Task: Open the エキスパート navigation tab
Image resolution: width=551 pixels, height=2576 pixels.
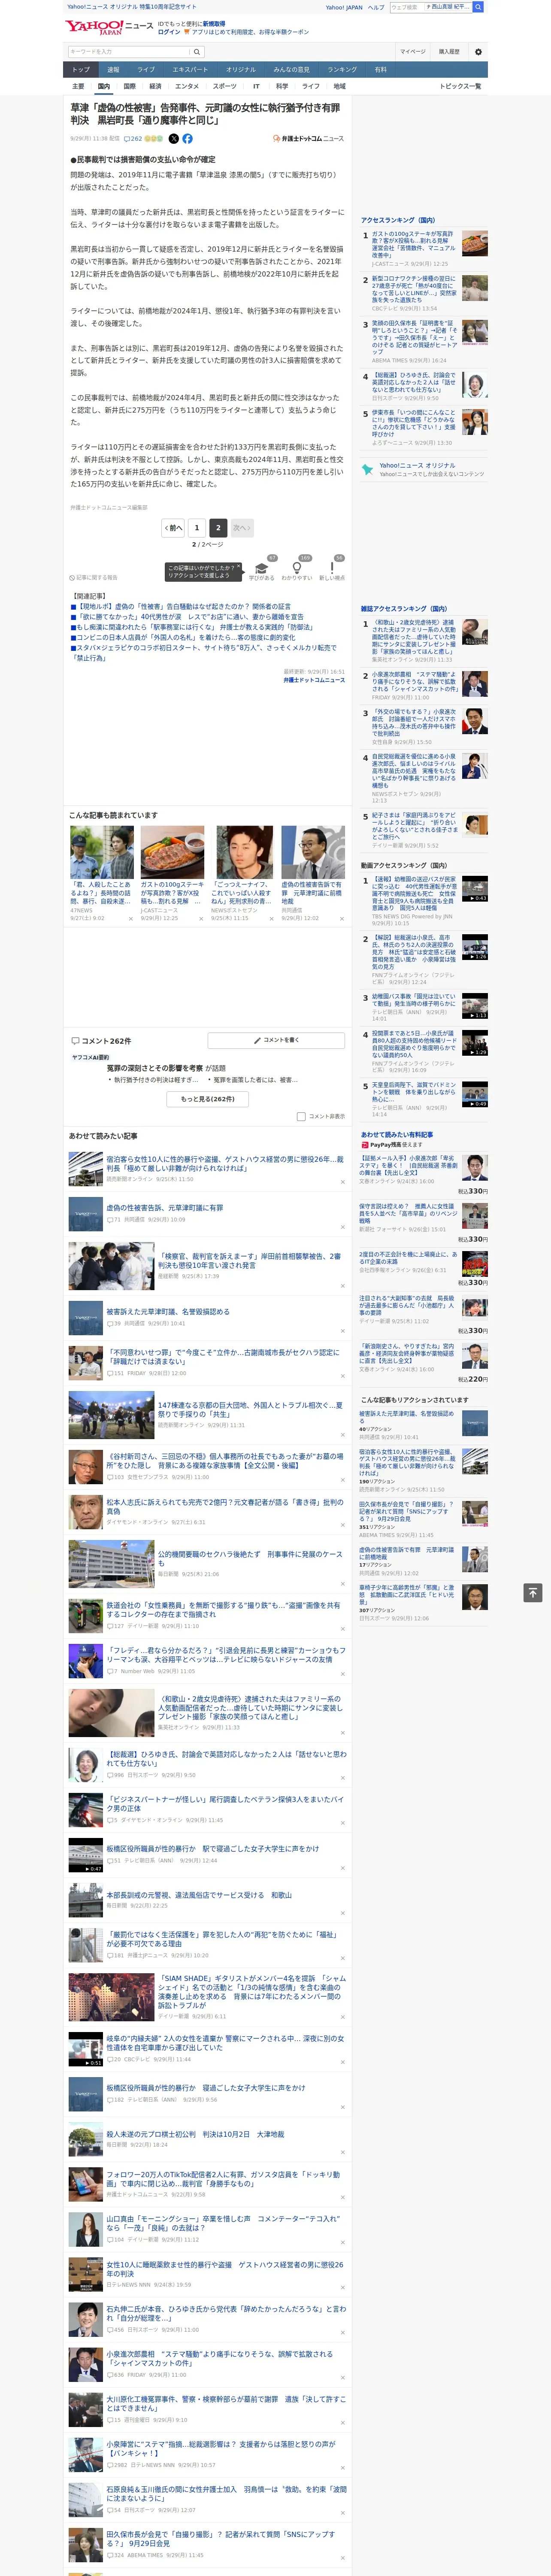Action: 190,70
